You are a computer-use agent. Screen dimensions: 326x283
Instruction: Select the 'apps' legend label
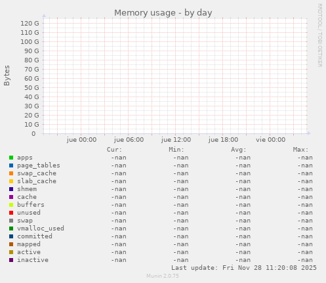(25, 158)
